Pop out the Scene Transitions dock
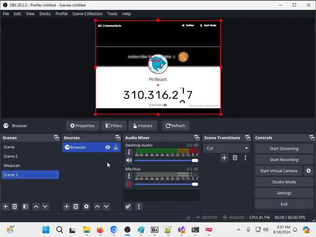The image size is (316, 237). pos(248,138)
